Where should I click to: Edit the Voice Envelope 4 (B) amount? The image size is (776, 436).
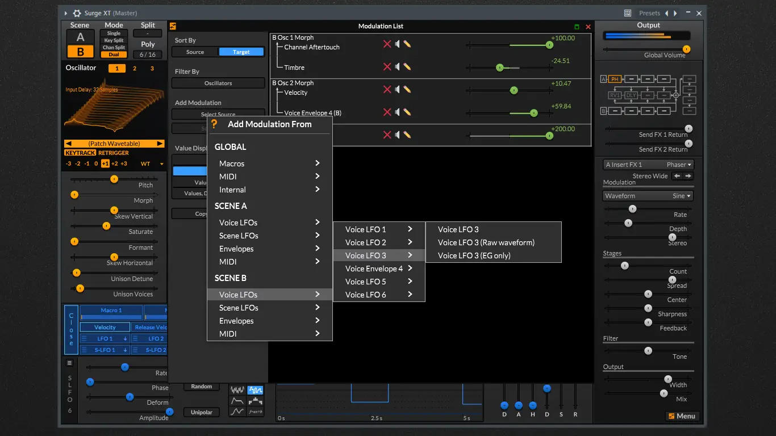[407, 112]
